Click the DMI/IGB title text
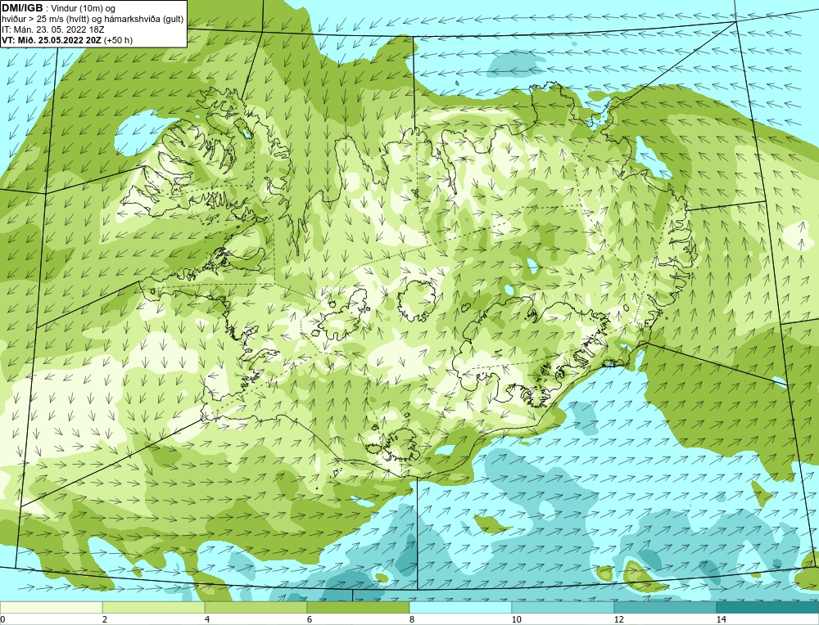This screenshot has width=819, height=625. point(22,8)
